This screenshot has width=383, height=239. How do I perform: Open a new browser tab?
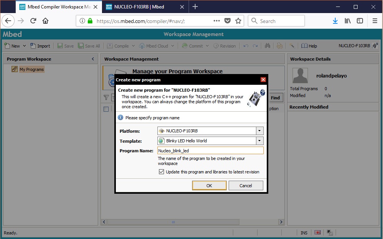tap(195, 7)
